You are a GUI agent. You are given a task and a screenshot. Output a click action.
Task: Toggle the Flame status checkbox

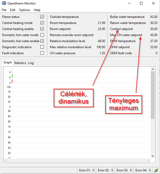pos(42,17)
